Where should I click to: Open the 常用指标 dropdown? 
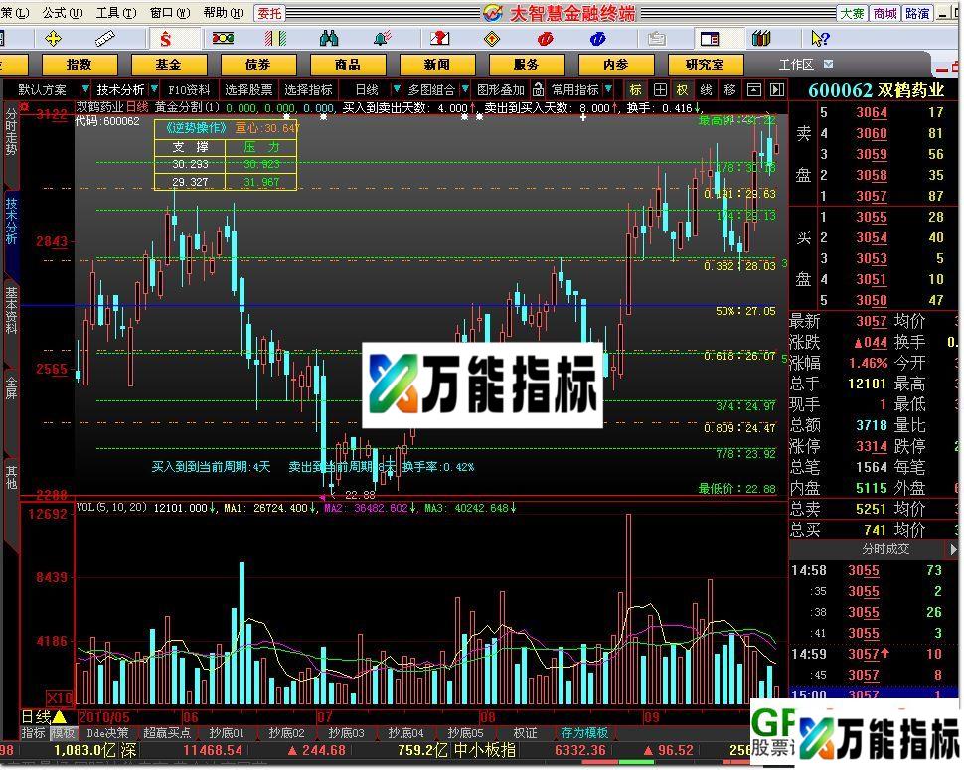coord(576,88)
